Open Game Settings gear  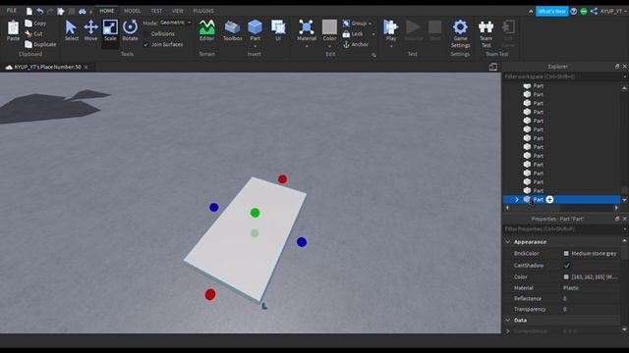coord(460,27)
